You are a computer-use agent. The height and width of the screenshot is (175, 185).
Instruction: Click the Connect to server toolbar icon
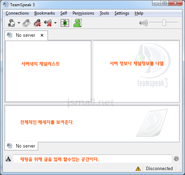(11, 23)
